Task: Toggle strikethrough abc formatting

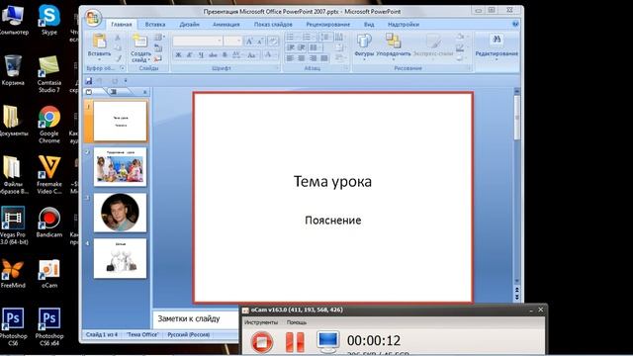Action: tap(213, 55)
